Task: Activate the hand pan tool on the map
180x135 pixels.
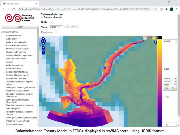Action: tap(154, 38)
